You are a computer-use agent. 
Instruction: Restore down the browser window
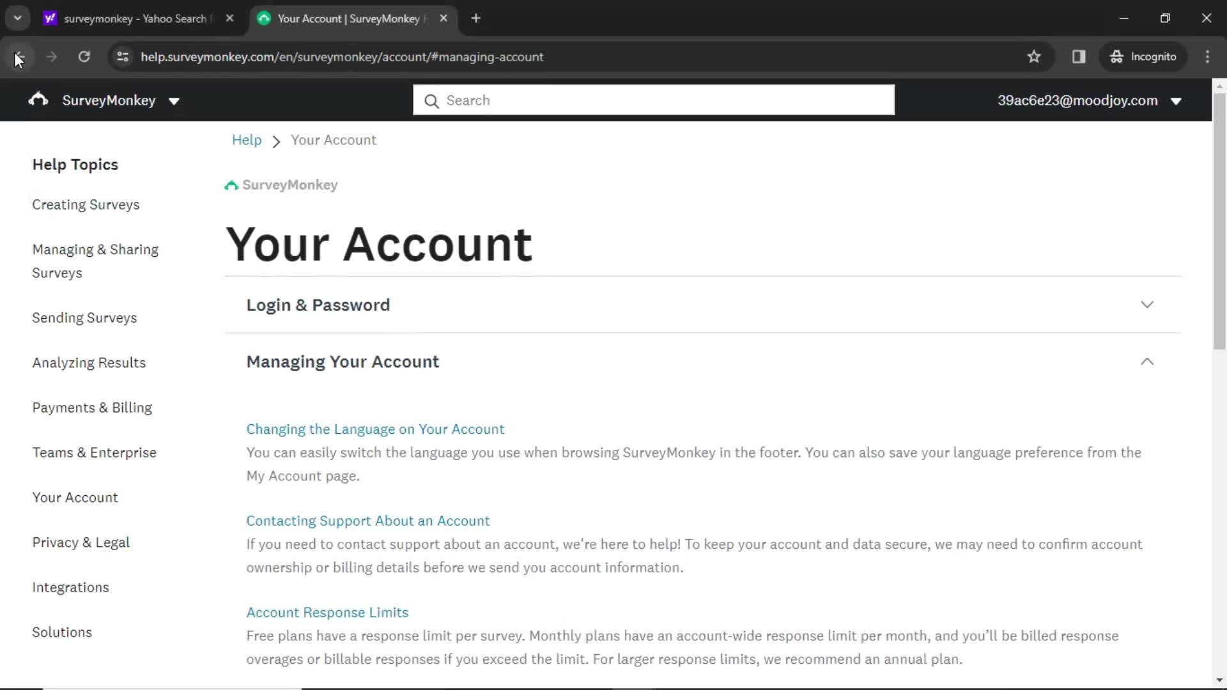pos(1165,19)
